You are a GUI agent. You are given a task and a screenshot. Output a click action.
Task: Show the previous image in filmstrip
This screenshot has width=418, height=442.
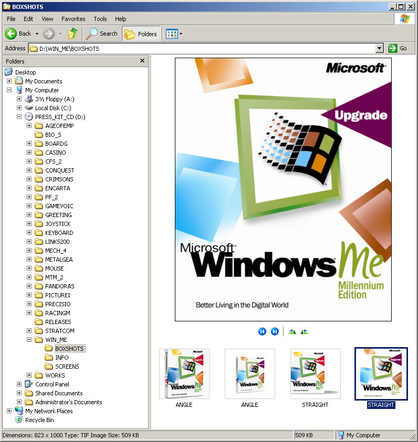(x=262, y=331)
